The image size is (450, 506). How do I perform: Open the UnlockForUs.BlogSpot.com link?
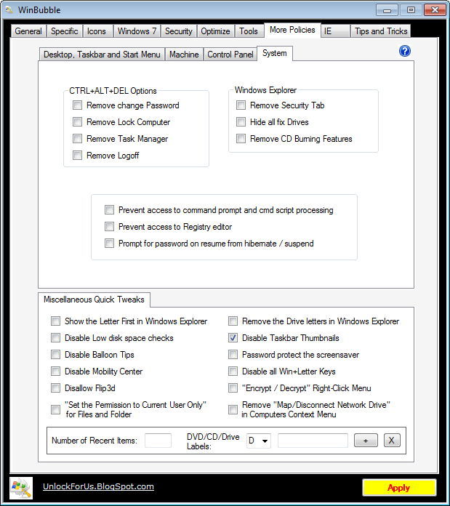coord(98,486)
